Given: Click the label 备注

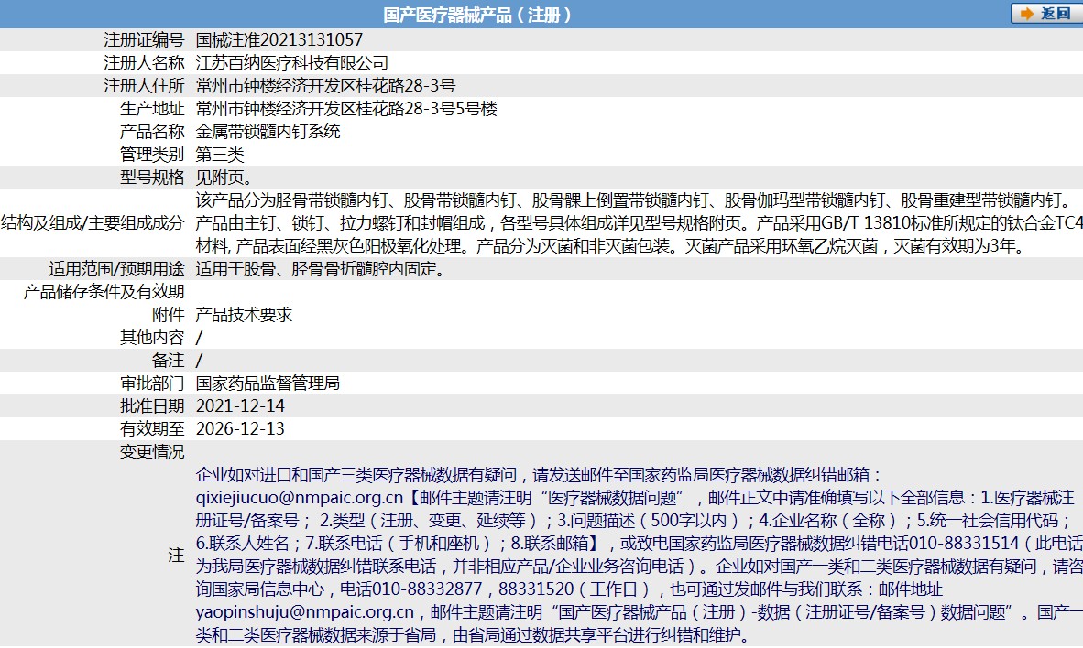Looking at the screenshot, I should pos(169,361).
